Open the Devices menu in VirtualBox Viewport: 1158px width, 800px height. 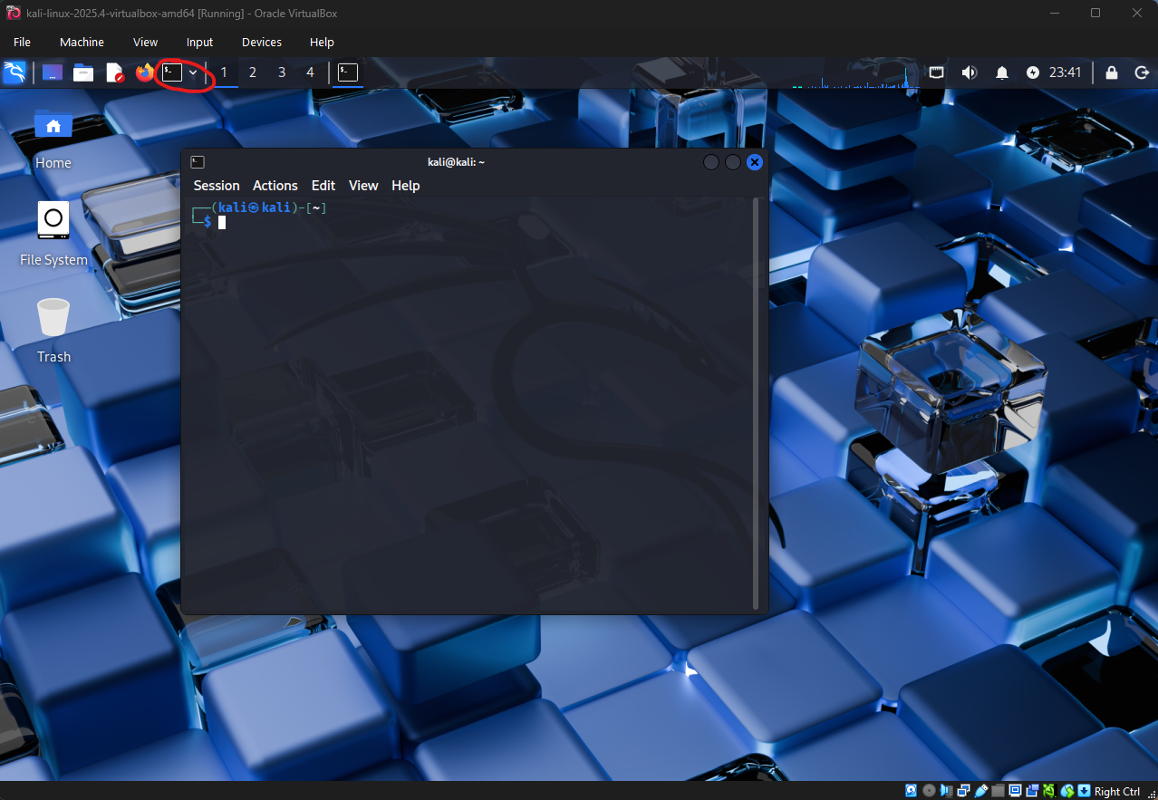pyautogui.click(x=261, y=42)
